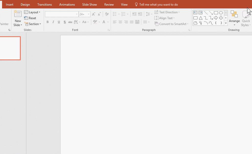This screenshot has width=252, height=154.
Task: Open the Section dropdown
Action: pos(33,24)
